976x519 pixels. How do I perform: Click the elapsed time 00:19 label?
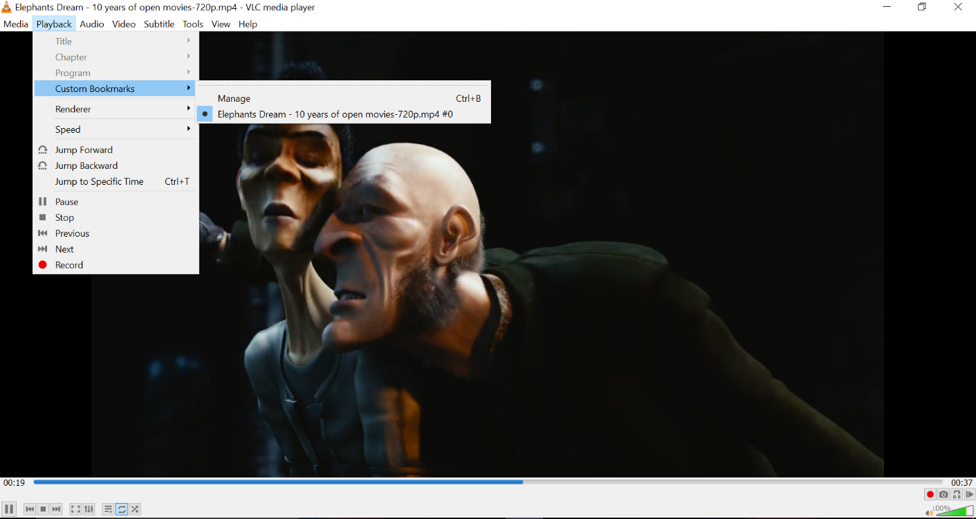pos(14,482)
